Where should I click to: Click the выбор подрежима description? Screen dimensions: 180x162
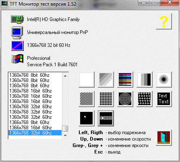127,133
